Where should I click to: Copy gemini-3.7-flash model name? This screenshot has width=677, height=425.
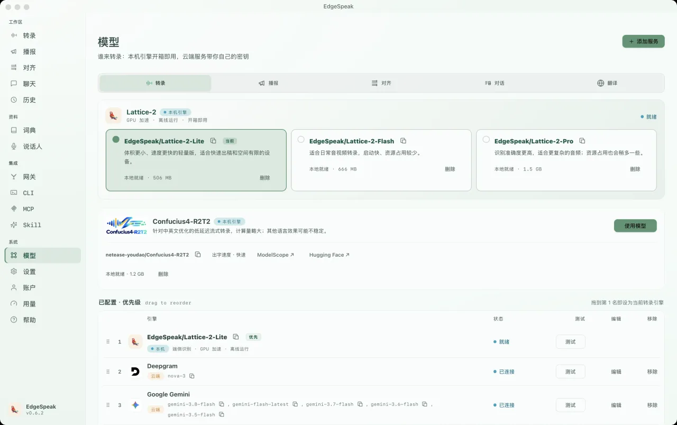click(x=360, y=404)
